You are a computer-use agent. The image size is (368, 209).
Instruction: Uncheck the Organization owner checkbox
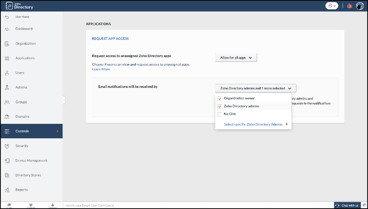220,98
